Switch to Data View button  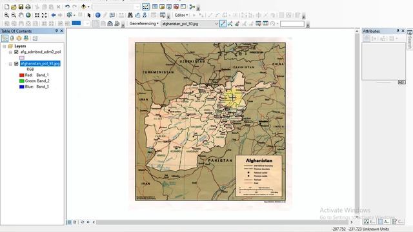point(69,222)
